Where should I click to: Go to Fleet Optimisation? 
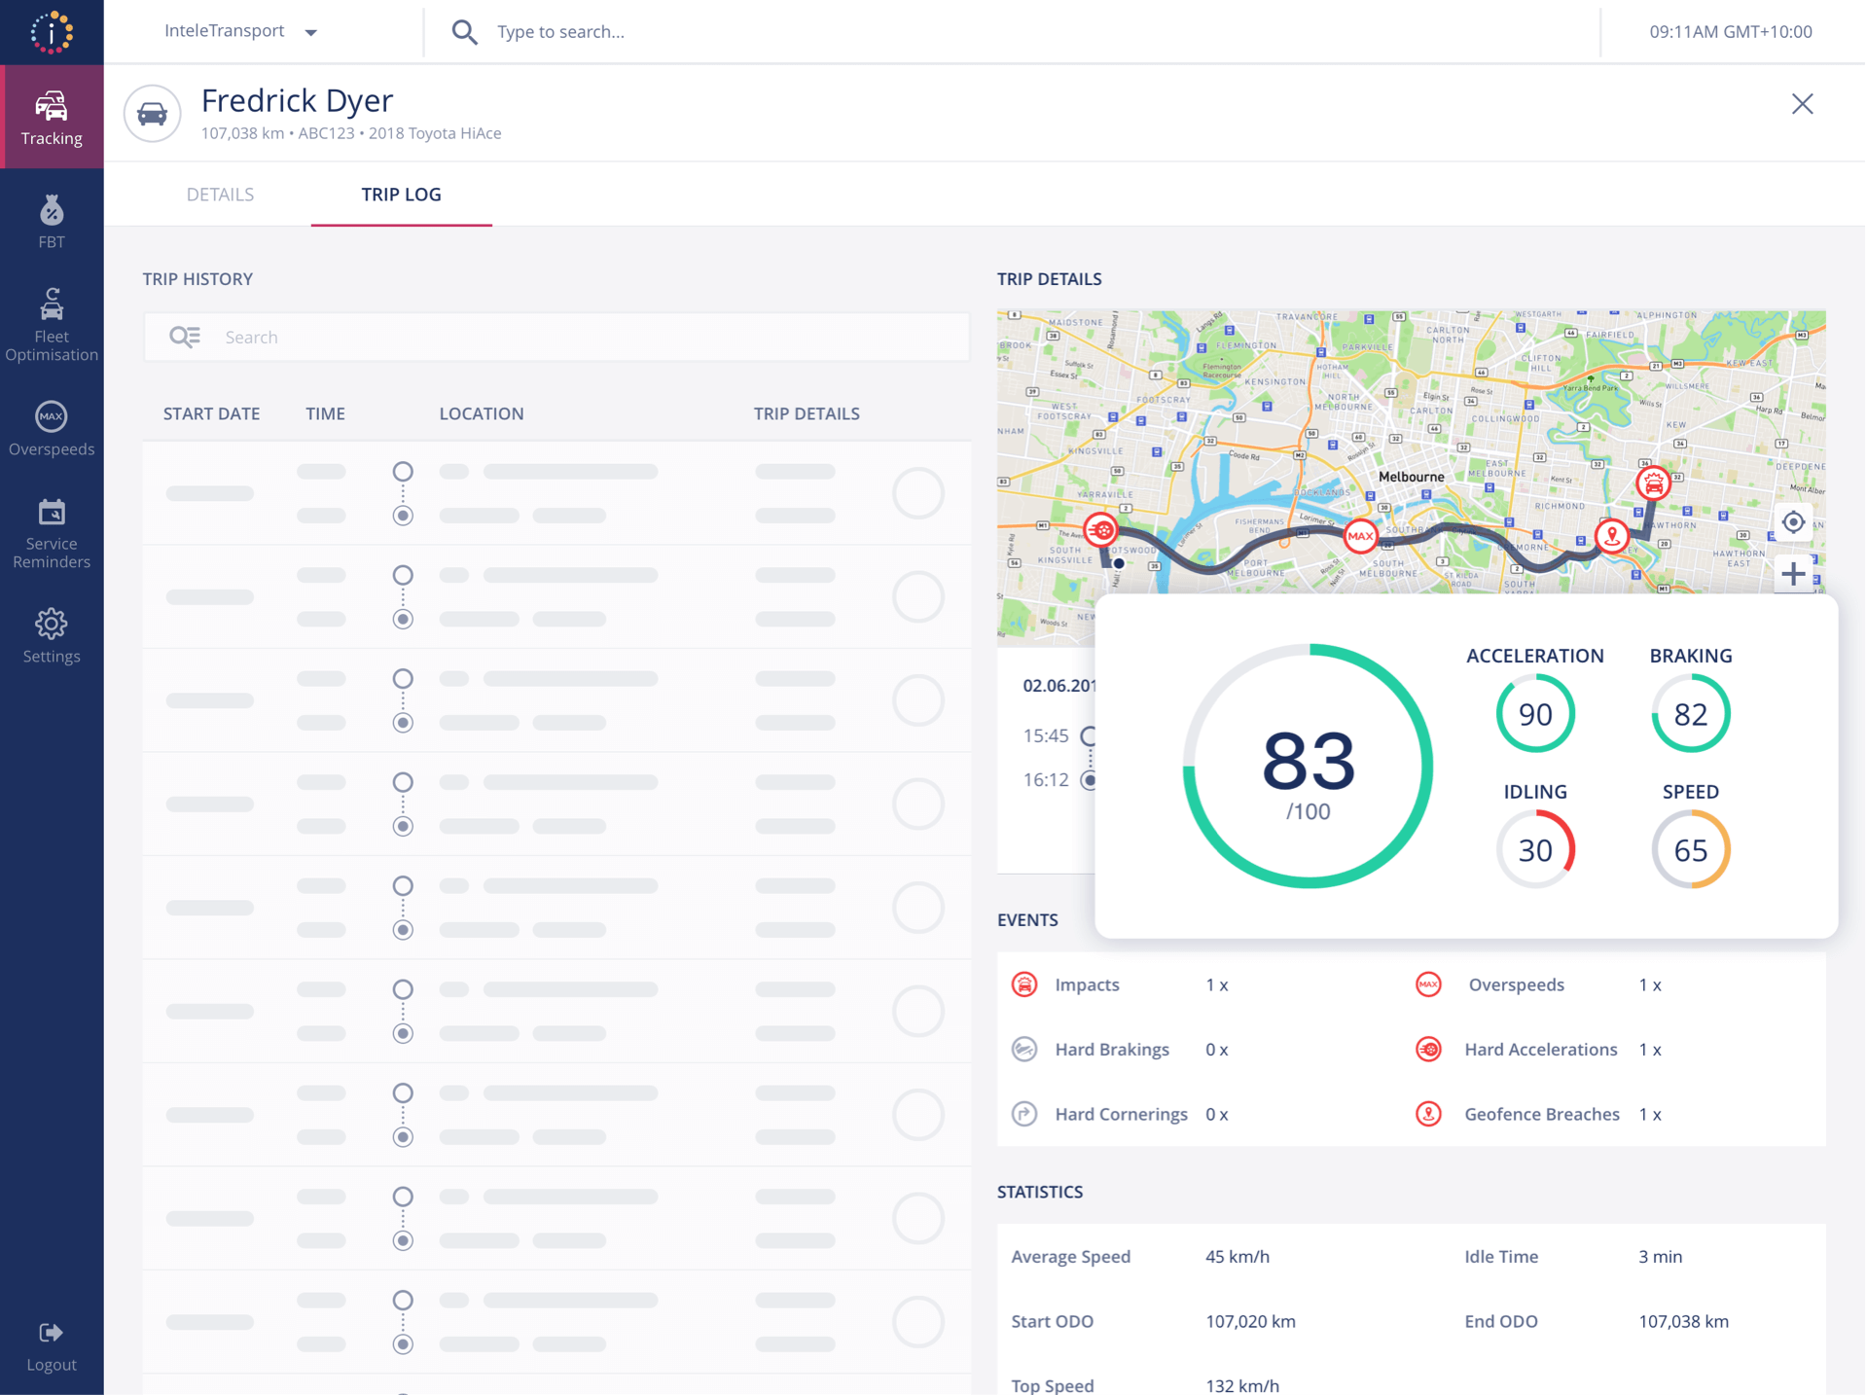(52, 325)
